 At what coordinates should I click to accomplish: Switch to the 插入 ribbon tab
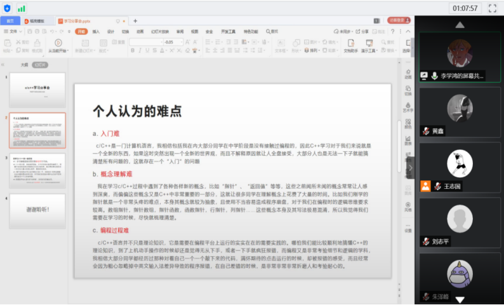pyautogui.click(x=96, y=30)
